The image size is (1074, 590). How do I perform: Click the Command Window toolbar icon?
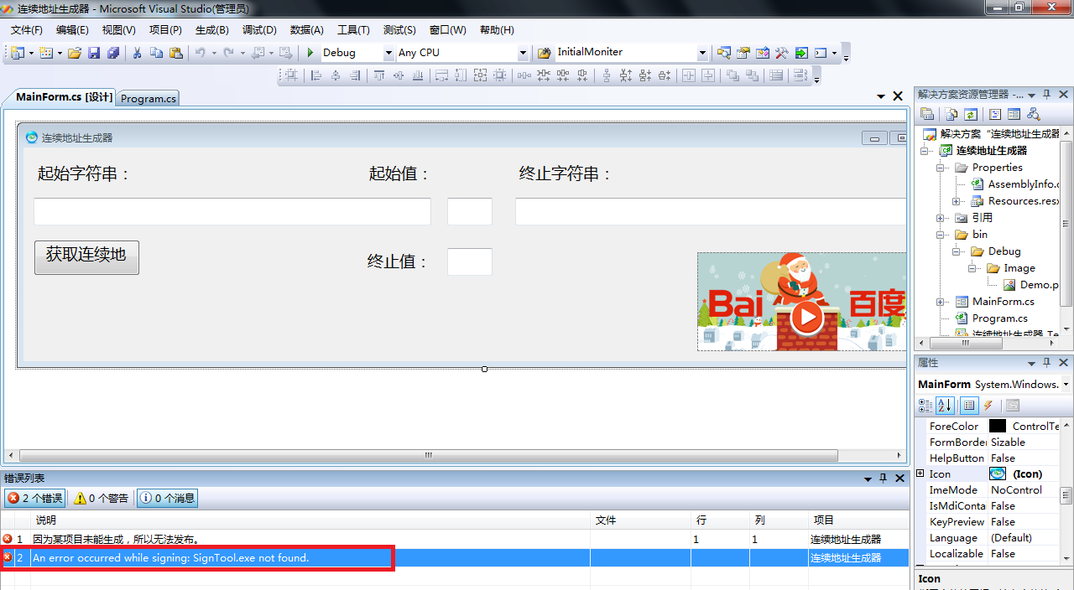tap(821, 53)
